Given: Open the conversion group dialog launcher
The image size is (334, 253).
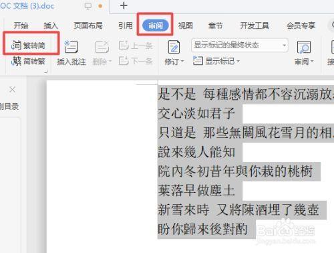Looking at the screenshot, I should pyautogui.click(x=46, y=72).
